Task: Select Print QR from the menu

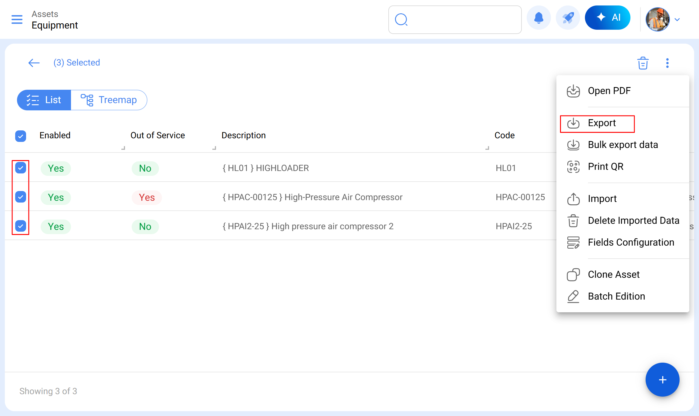Action: tap(605, 167)
